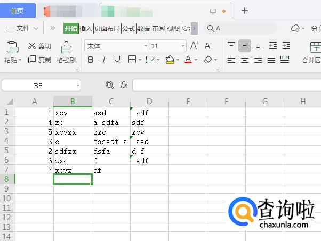Image resolution: width=321 pixels, height=241 pixels.
Task: Switch to the 插入 ribbon tab
Action: 86,28
